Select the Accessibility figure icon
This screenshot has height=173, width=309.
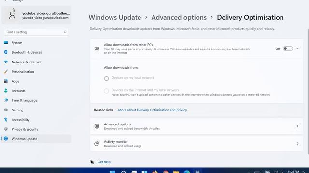pyautogui.click(x=6, y=120)
